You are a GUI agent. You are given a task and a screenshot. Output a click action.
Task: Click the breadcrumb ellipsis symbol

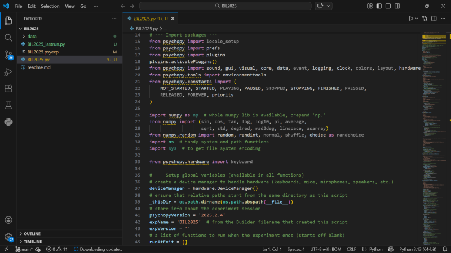tap(165, 29)
